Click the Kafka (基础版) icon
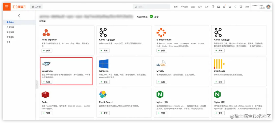This screenshot has width=275, height=123. tap(103, 32)
